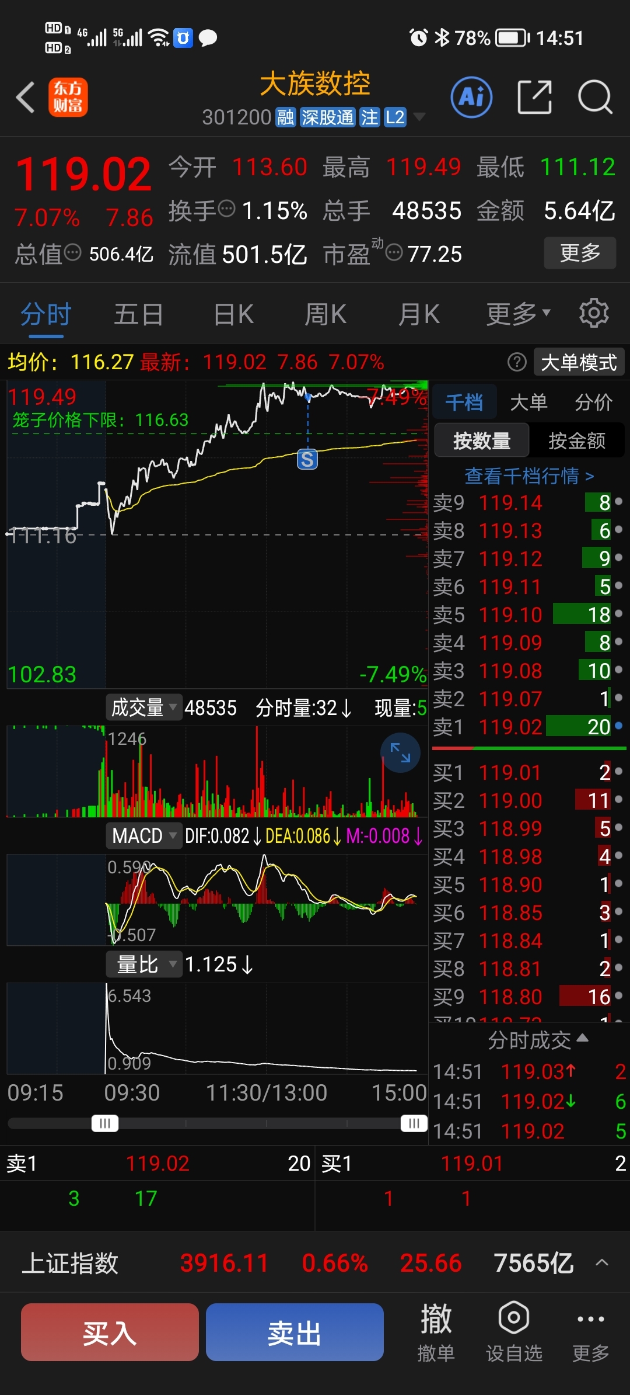
Task: Collapse 分时成交 section arrow
Action: click(x=582, y=1038)
